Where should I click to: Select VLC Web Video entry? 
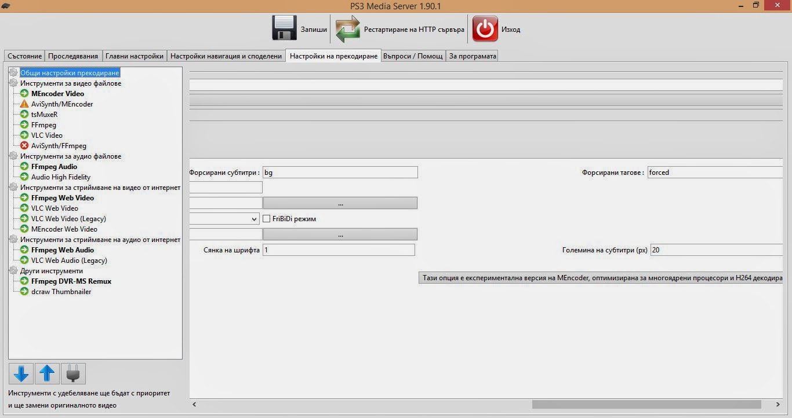[x=55, y=208]
